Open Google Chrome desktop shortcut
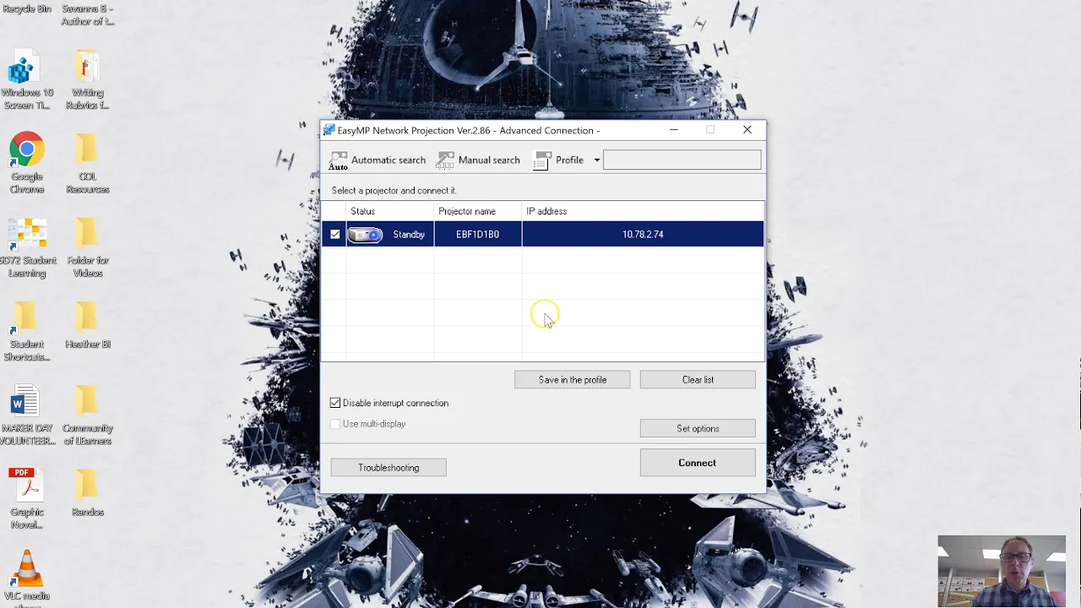The image size is (1081, 608). 27,164
